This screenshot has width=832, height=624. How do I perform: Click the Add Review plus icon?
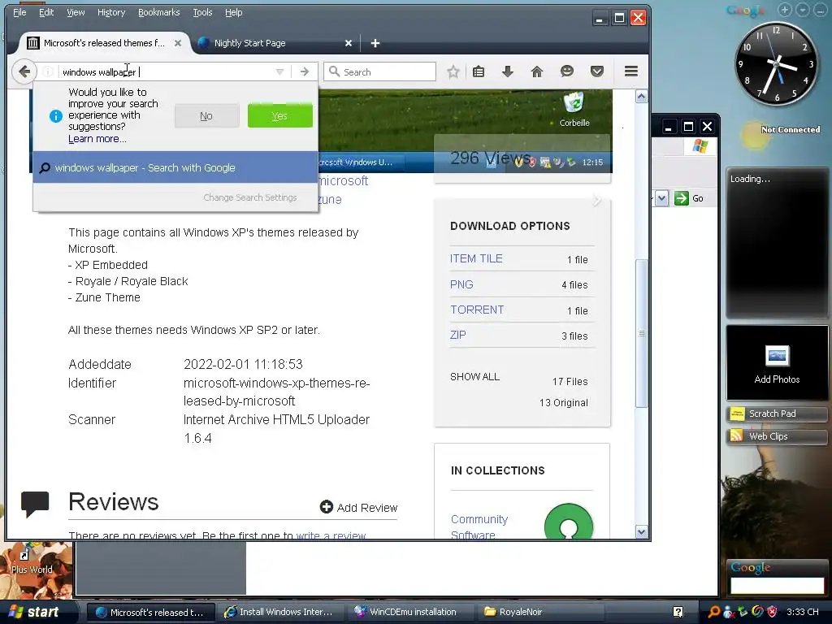tap(326, 507)
